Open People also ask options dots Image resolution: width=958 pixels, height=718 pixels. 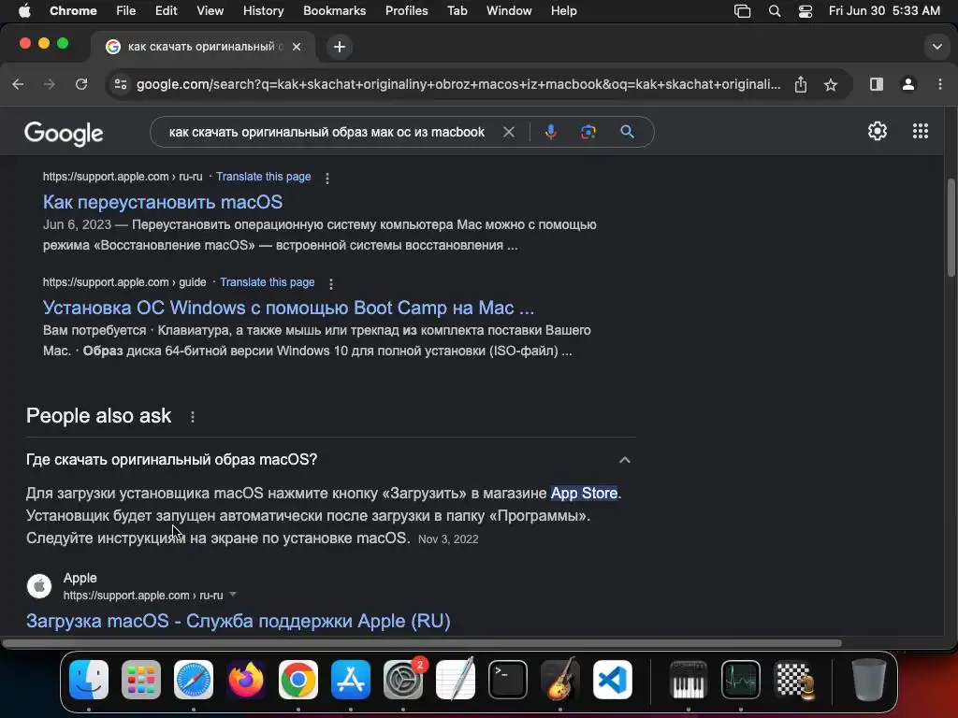coord(193,416)
